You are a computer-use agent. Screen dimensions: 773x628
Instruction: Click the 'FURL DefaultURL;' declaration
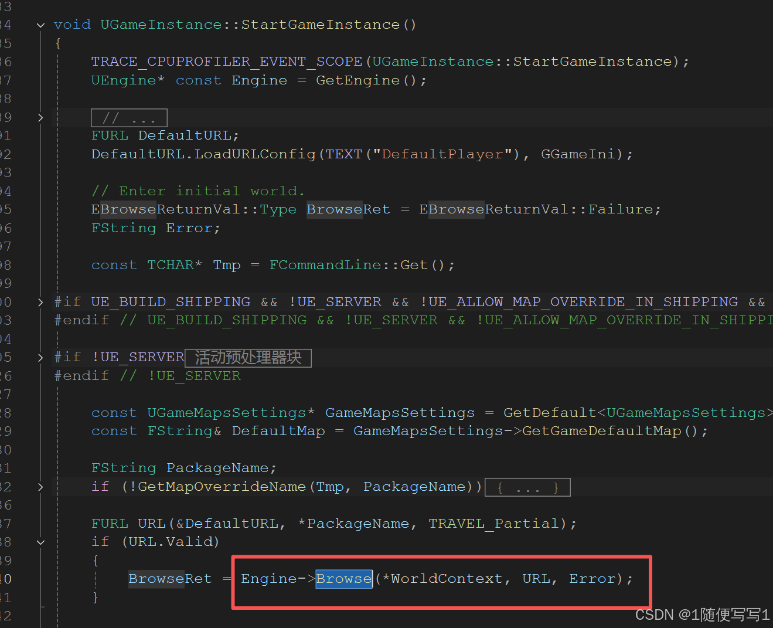[165, 135]
